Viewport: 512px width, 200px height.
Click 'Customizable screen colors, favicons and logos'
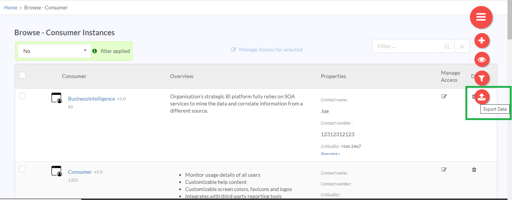click(x=239, y=189)
